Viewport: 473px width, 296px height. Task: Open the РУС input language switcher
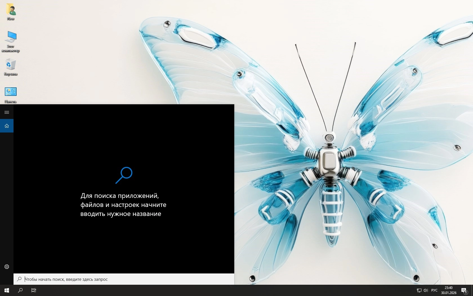click(434, 290)
